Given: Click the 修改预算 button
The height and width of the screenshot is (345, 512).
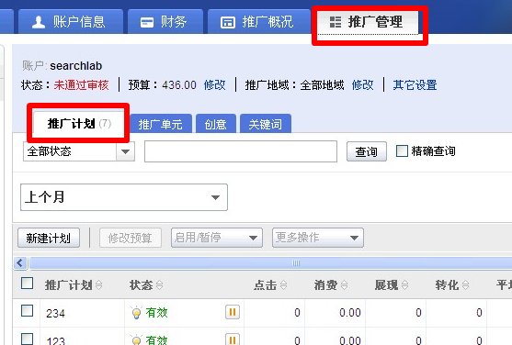Looking at the screenshot, I should click(131, 238).
